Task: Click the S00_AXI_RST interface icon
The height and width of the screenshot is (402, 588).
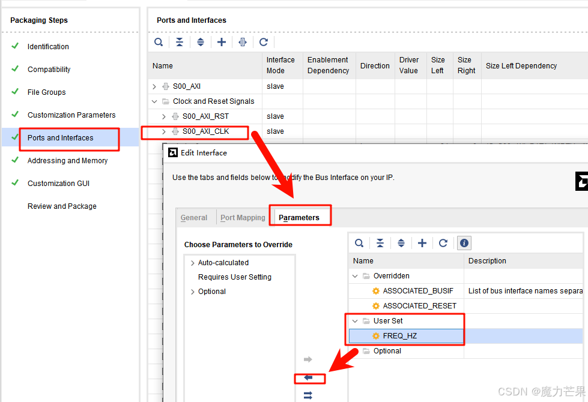Action: (175, 116)
